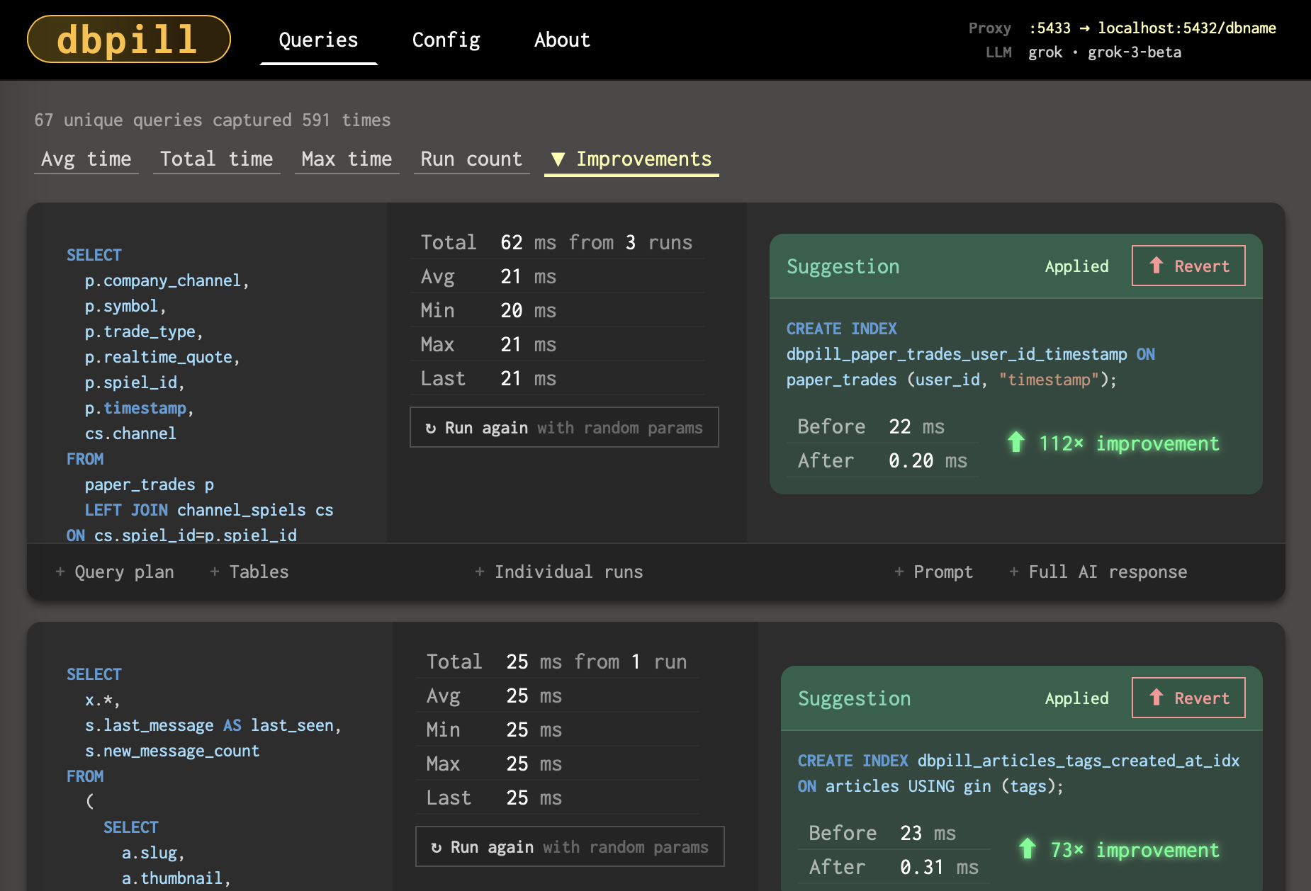Expand the Individual runs section
The height and width of the screenshot is (891, 1311).
pos(559,572)
